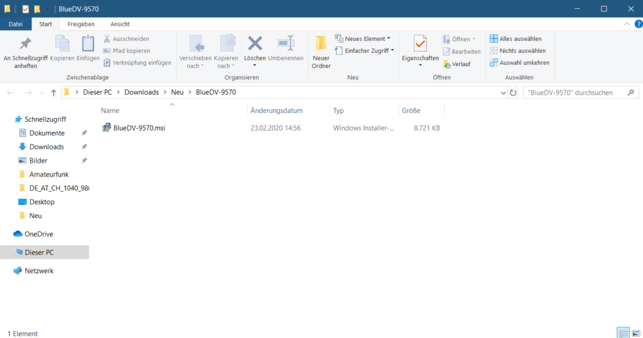The height and width of the screenshot is (338, 643).
Task: Open the Freigeben ribbon tab
Action: click(x=81, y=25)
